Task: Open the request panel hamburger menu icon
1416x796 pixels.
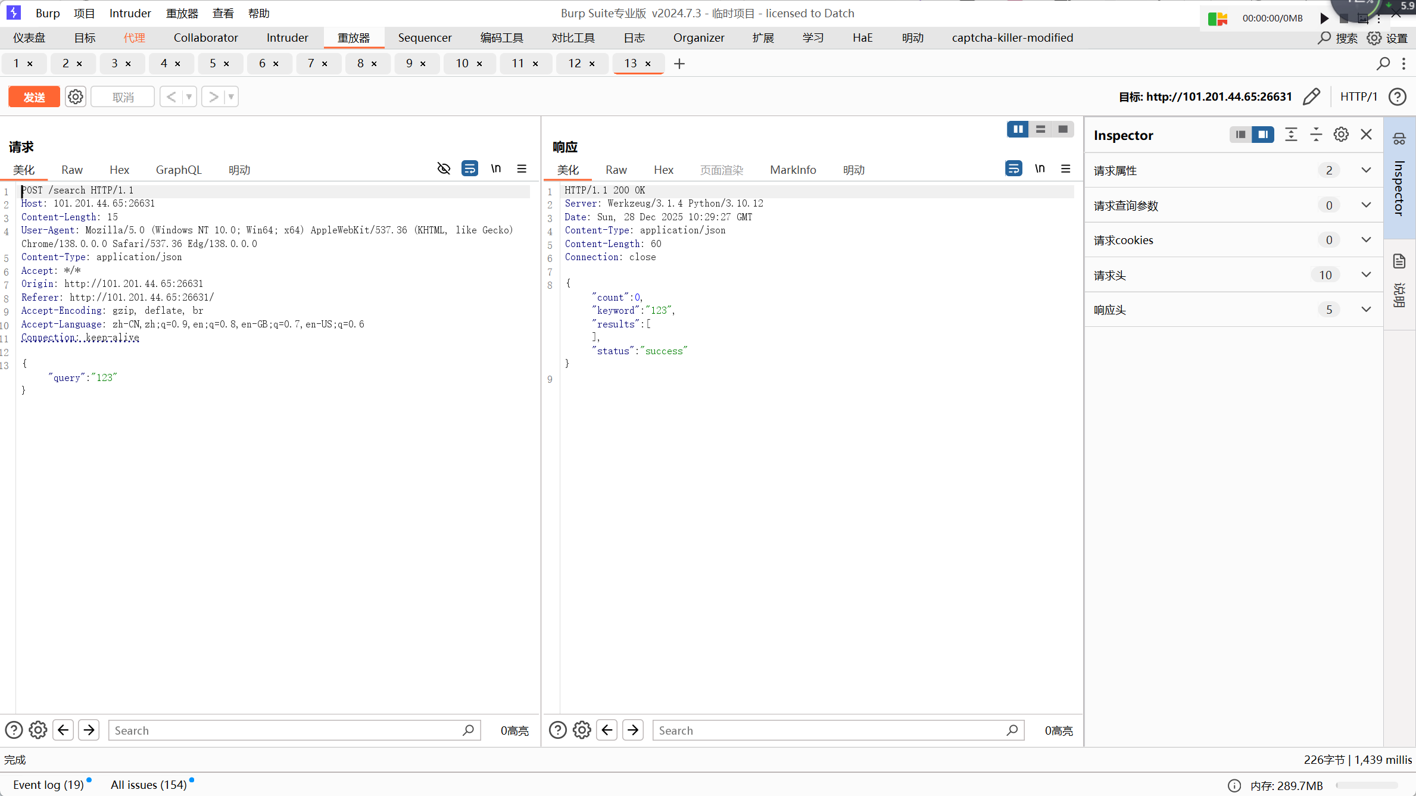Action: (522, 169)
